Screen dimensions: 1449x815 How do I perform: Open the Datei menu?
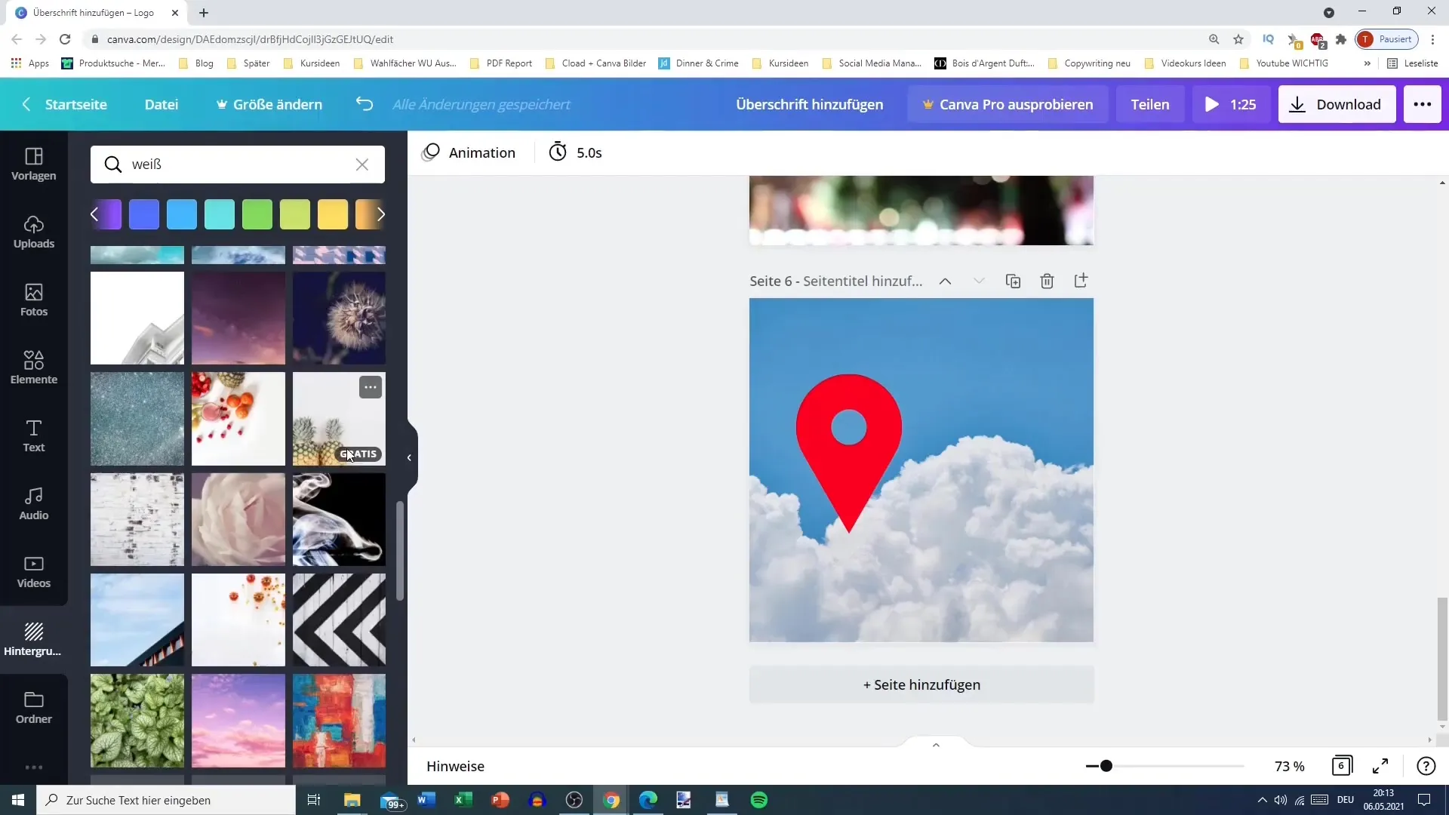(162, 104)
